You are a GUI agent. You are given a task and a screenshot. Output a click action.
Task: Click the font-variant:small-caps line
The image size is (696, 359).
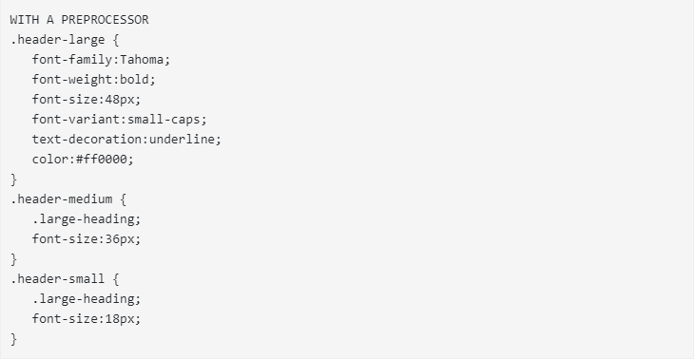point(120,120)
